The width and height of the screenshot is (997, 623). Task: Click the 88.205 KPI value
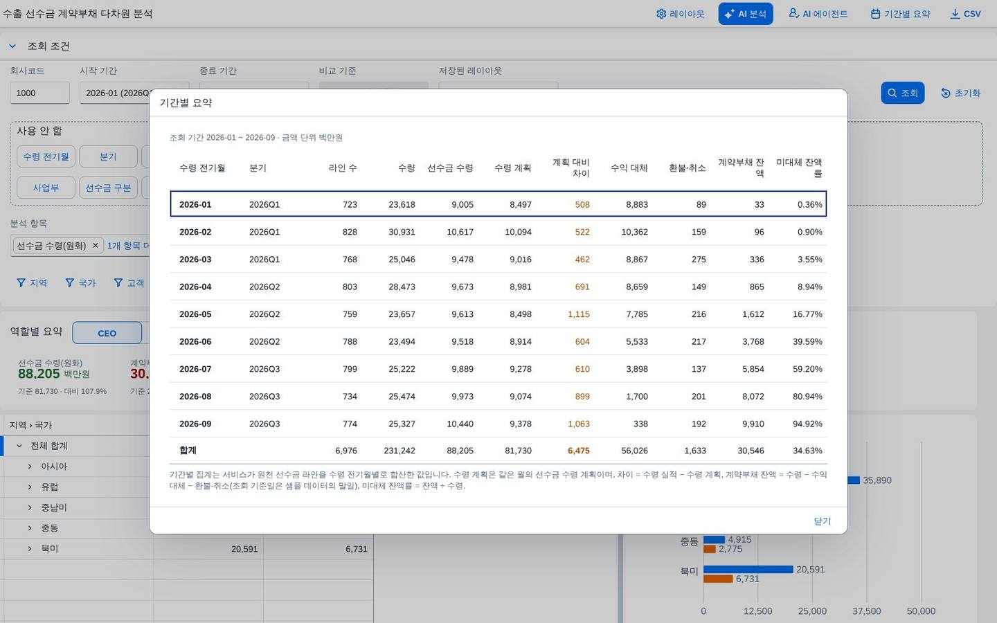pyautogui.click(x=39, y=374)
